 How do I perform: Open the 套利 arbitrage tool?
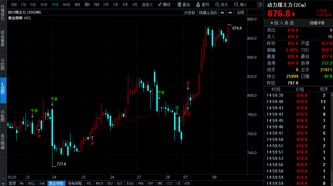(x=203, y=5)
